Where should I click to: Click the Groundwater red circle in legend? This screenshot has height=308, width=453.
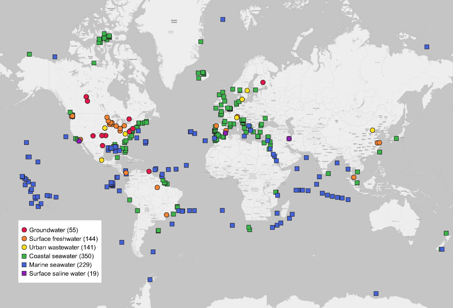24,230
